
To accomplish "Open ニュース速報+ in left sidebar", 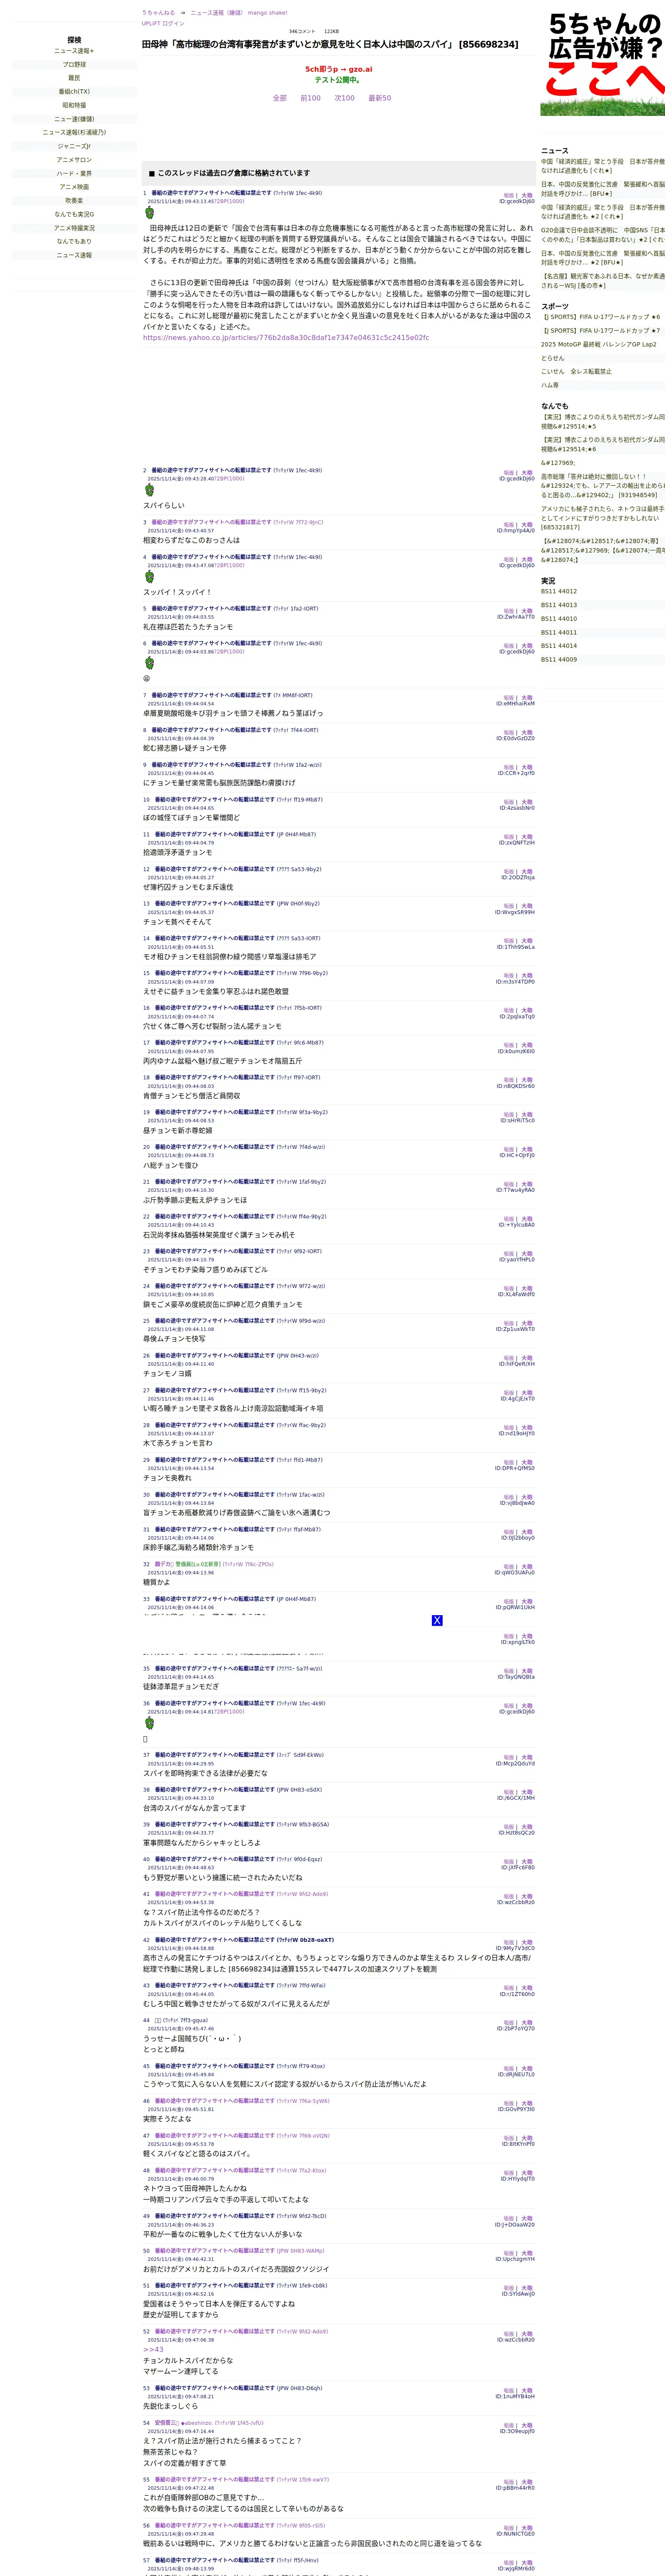I will coord(74,51).
